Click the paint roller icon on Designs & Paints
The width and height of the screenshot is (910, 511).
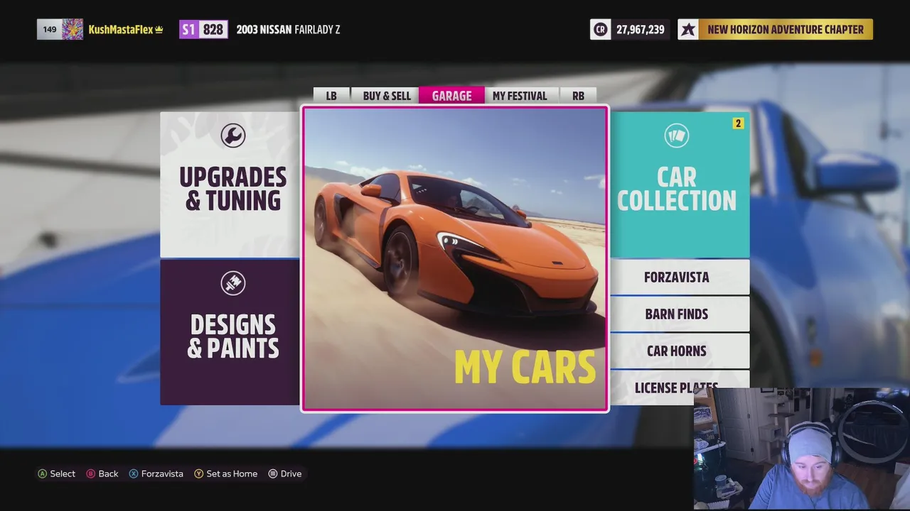click(x=232, y=283)
